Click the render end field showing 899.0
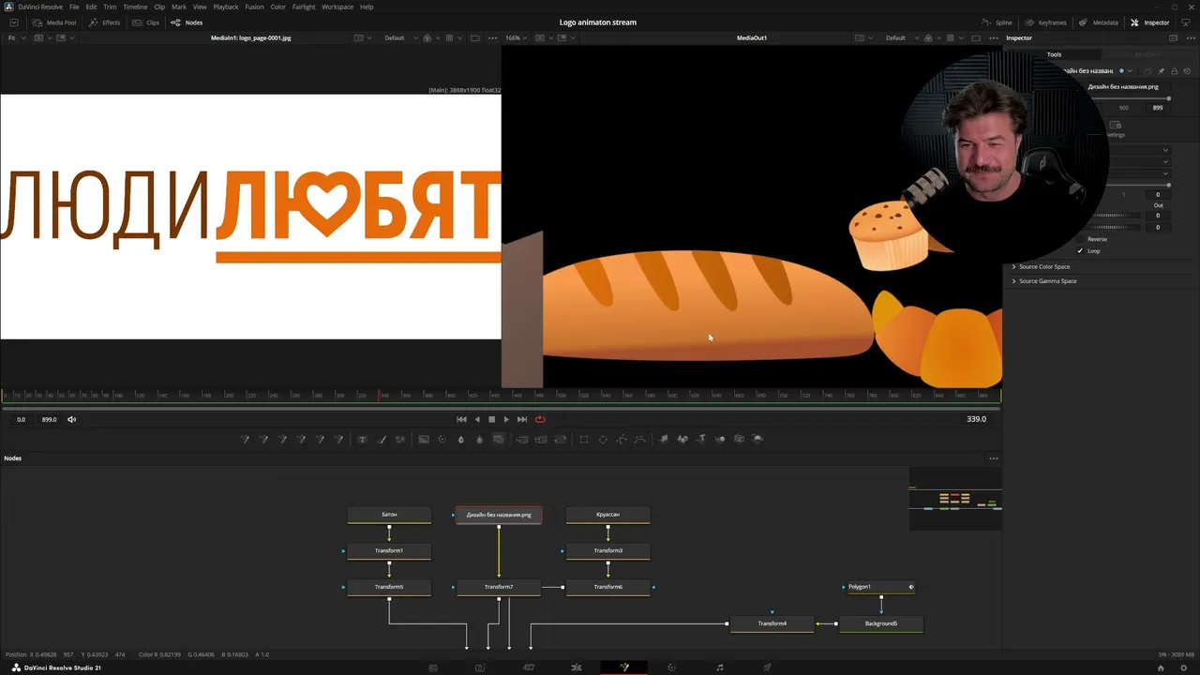1200x675 pixels. pos(50,420)
